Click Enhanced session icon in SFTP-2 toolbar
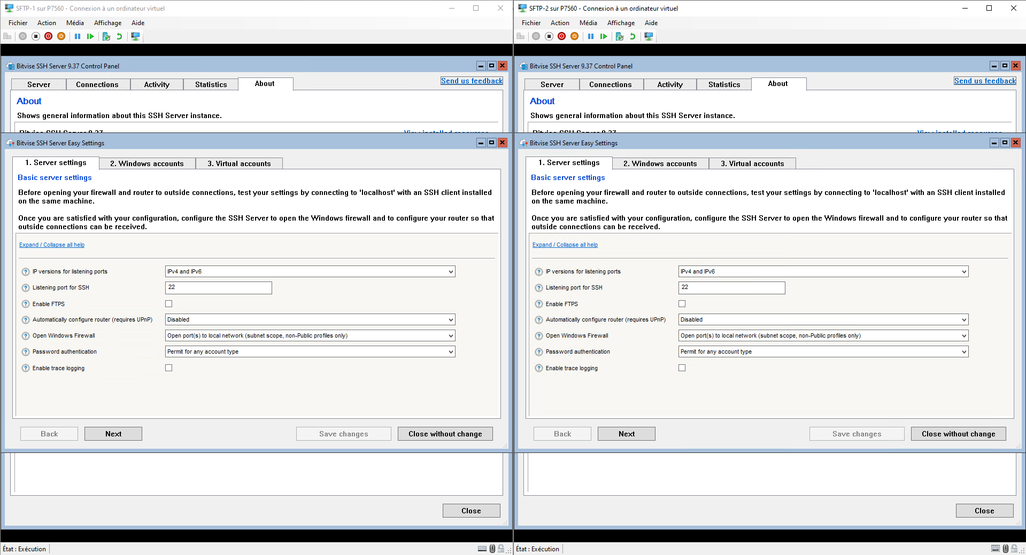This screenshot has width=1026, height=555. pos(649,36)
